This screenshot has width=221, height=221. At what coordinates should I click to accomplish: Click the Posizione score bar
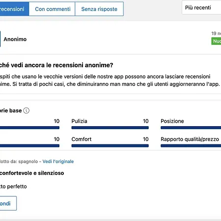point(191,128)
